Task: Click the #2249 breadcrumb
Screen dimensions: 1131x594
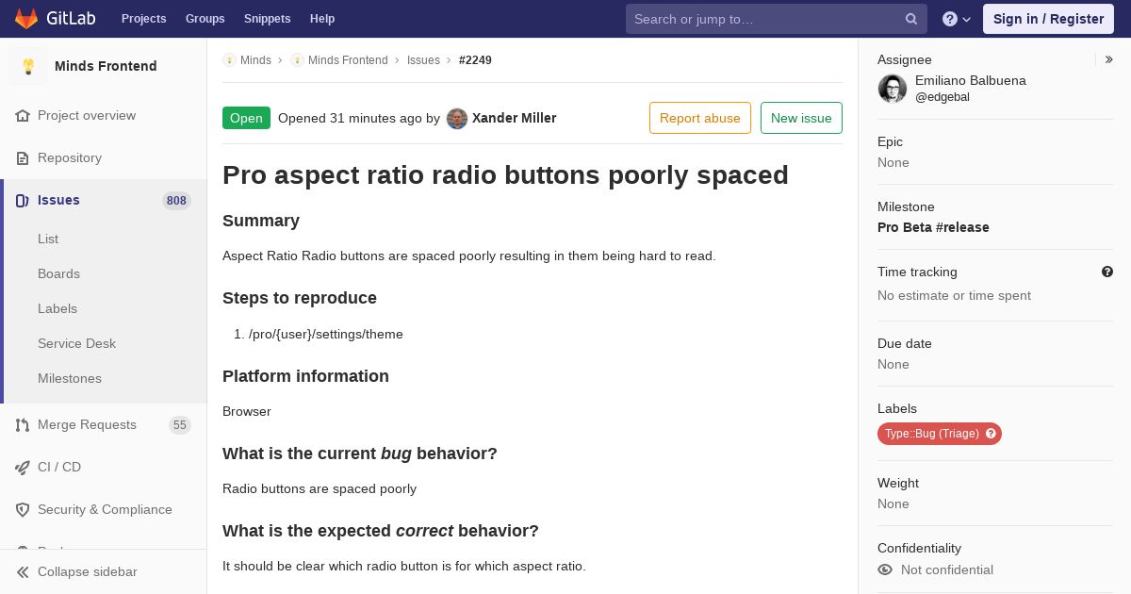Action: coord(475,60)
